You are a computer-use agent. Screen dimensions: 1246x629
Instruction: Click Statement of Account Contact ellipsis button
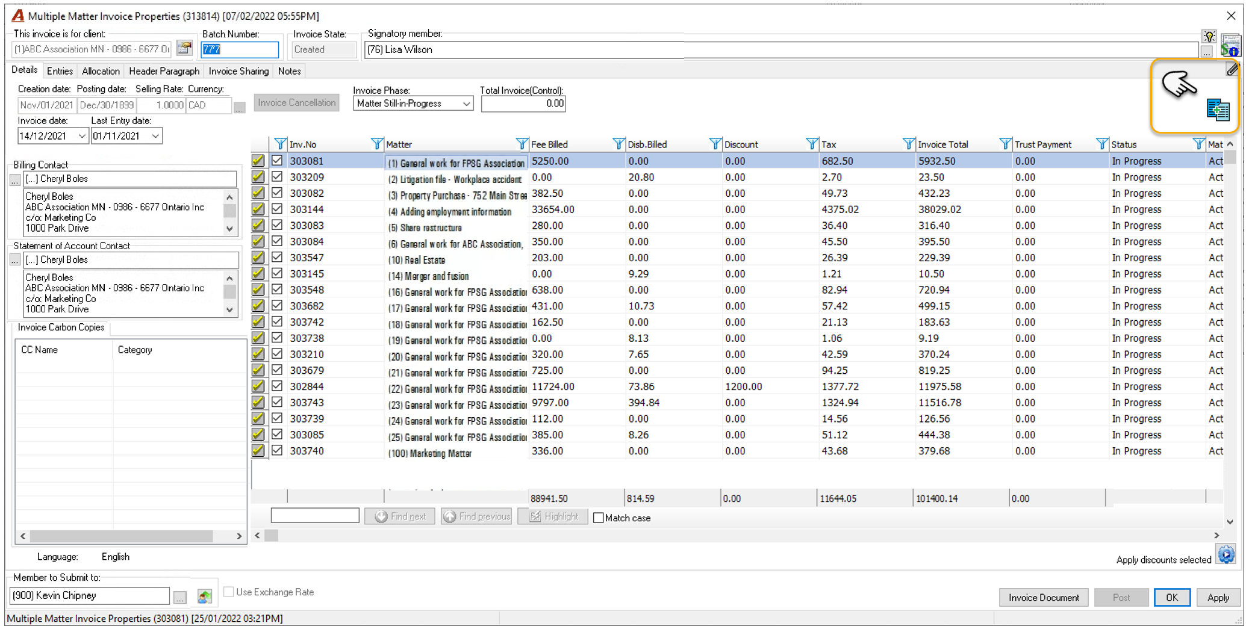tap(15, 260)
